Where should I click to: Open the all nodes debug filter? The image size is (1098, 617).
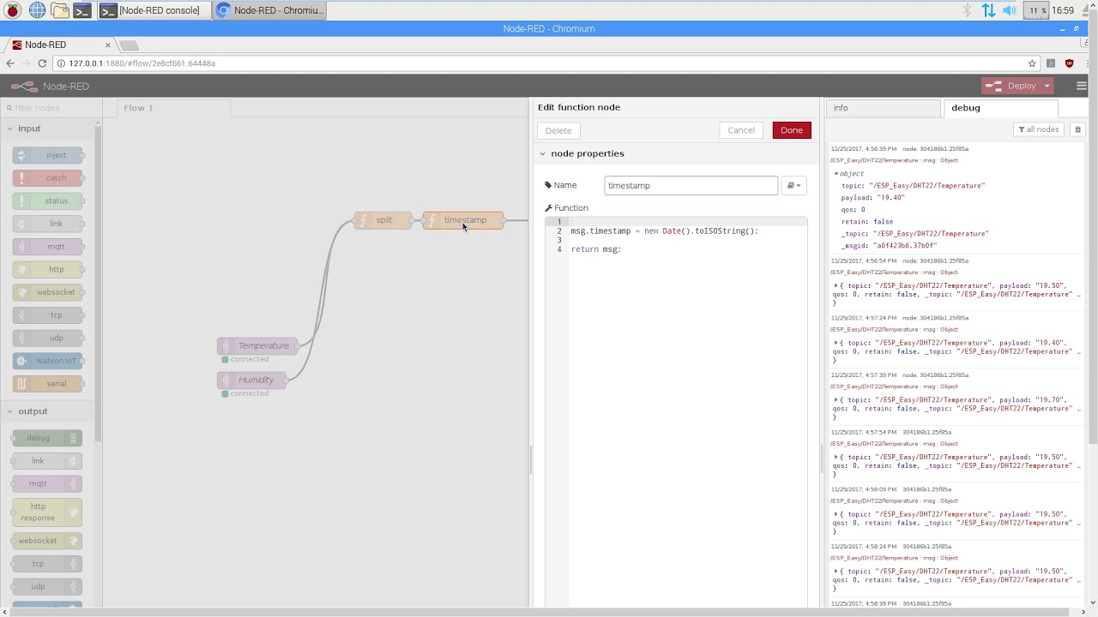[x=1039, y=129]
